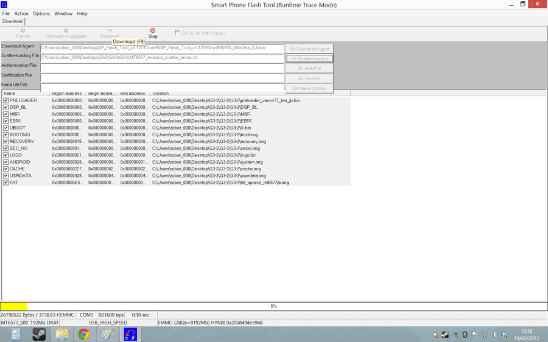Open the Options menu
This screenshot has height=342, width=548.
(41, 13)
